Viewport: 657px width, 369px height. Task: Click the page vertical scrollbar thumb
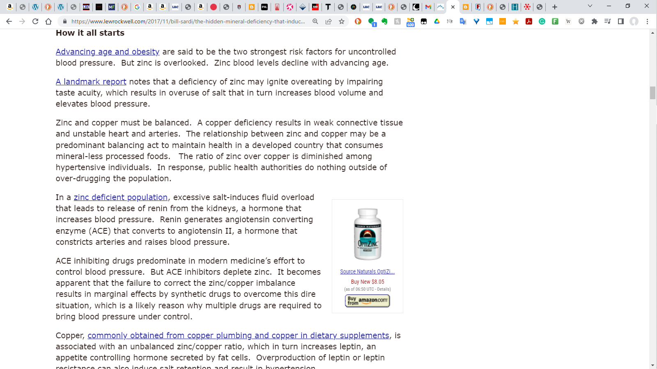[x=653, y=93]
